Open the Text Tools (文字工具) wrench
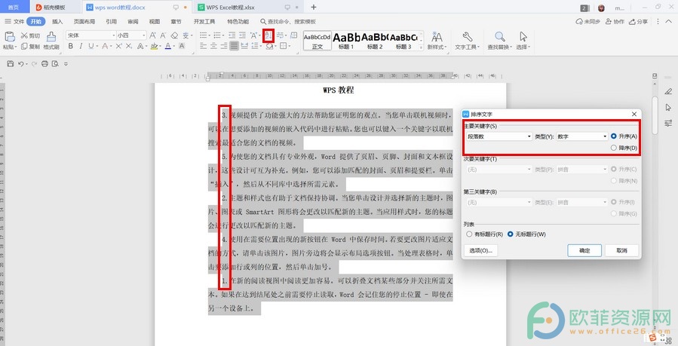 467,37
